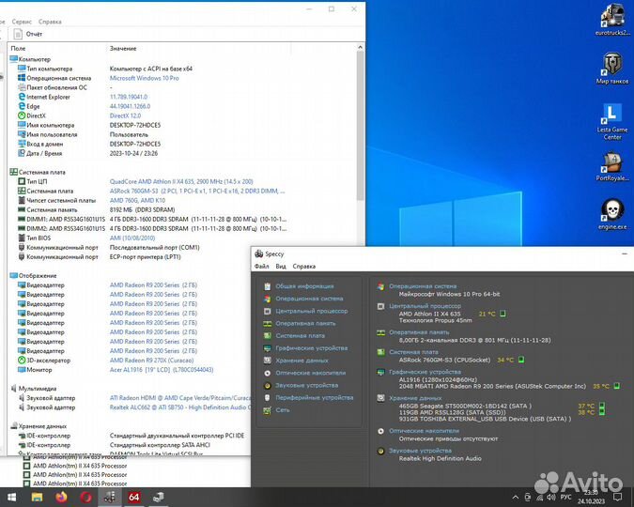Open File Explorer from the taskbar
634x507 pixels.
(37, 498)
